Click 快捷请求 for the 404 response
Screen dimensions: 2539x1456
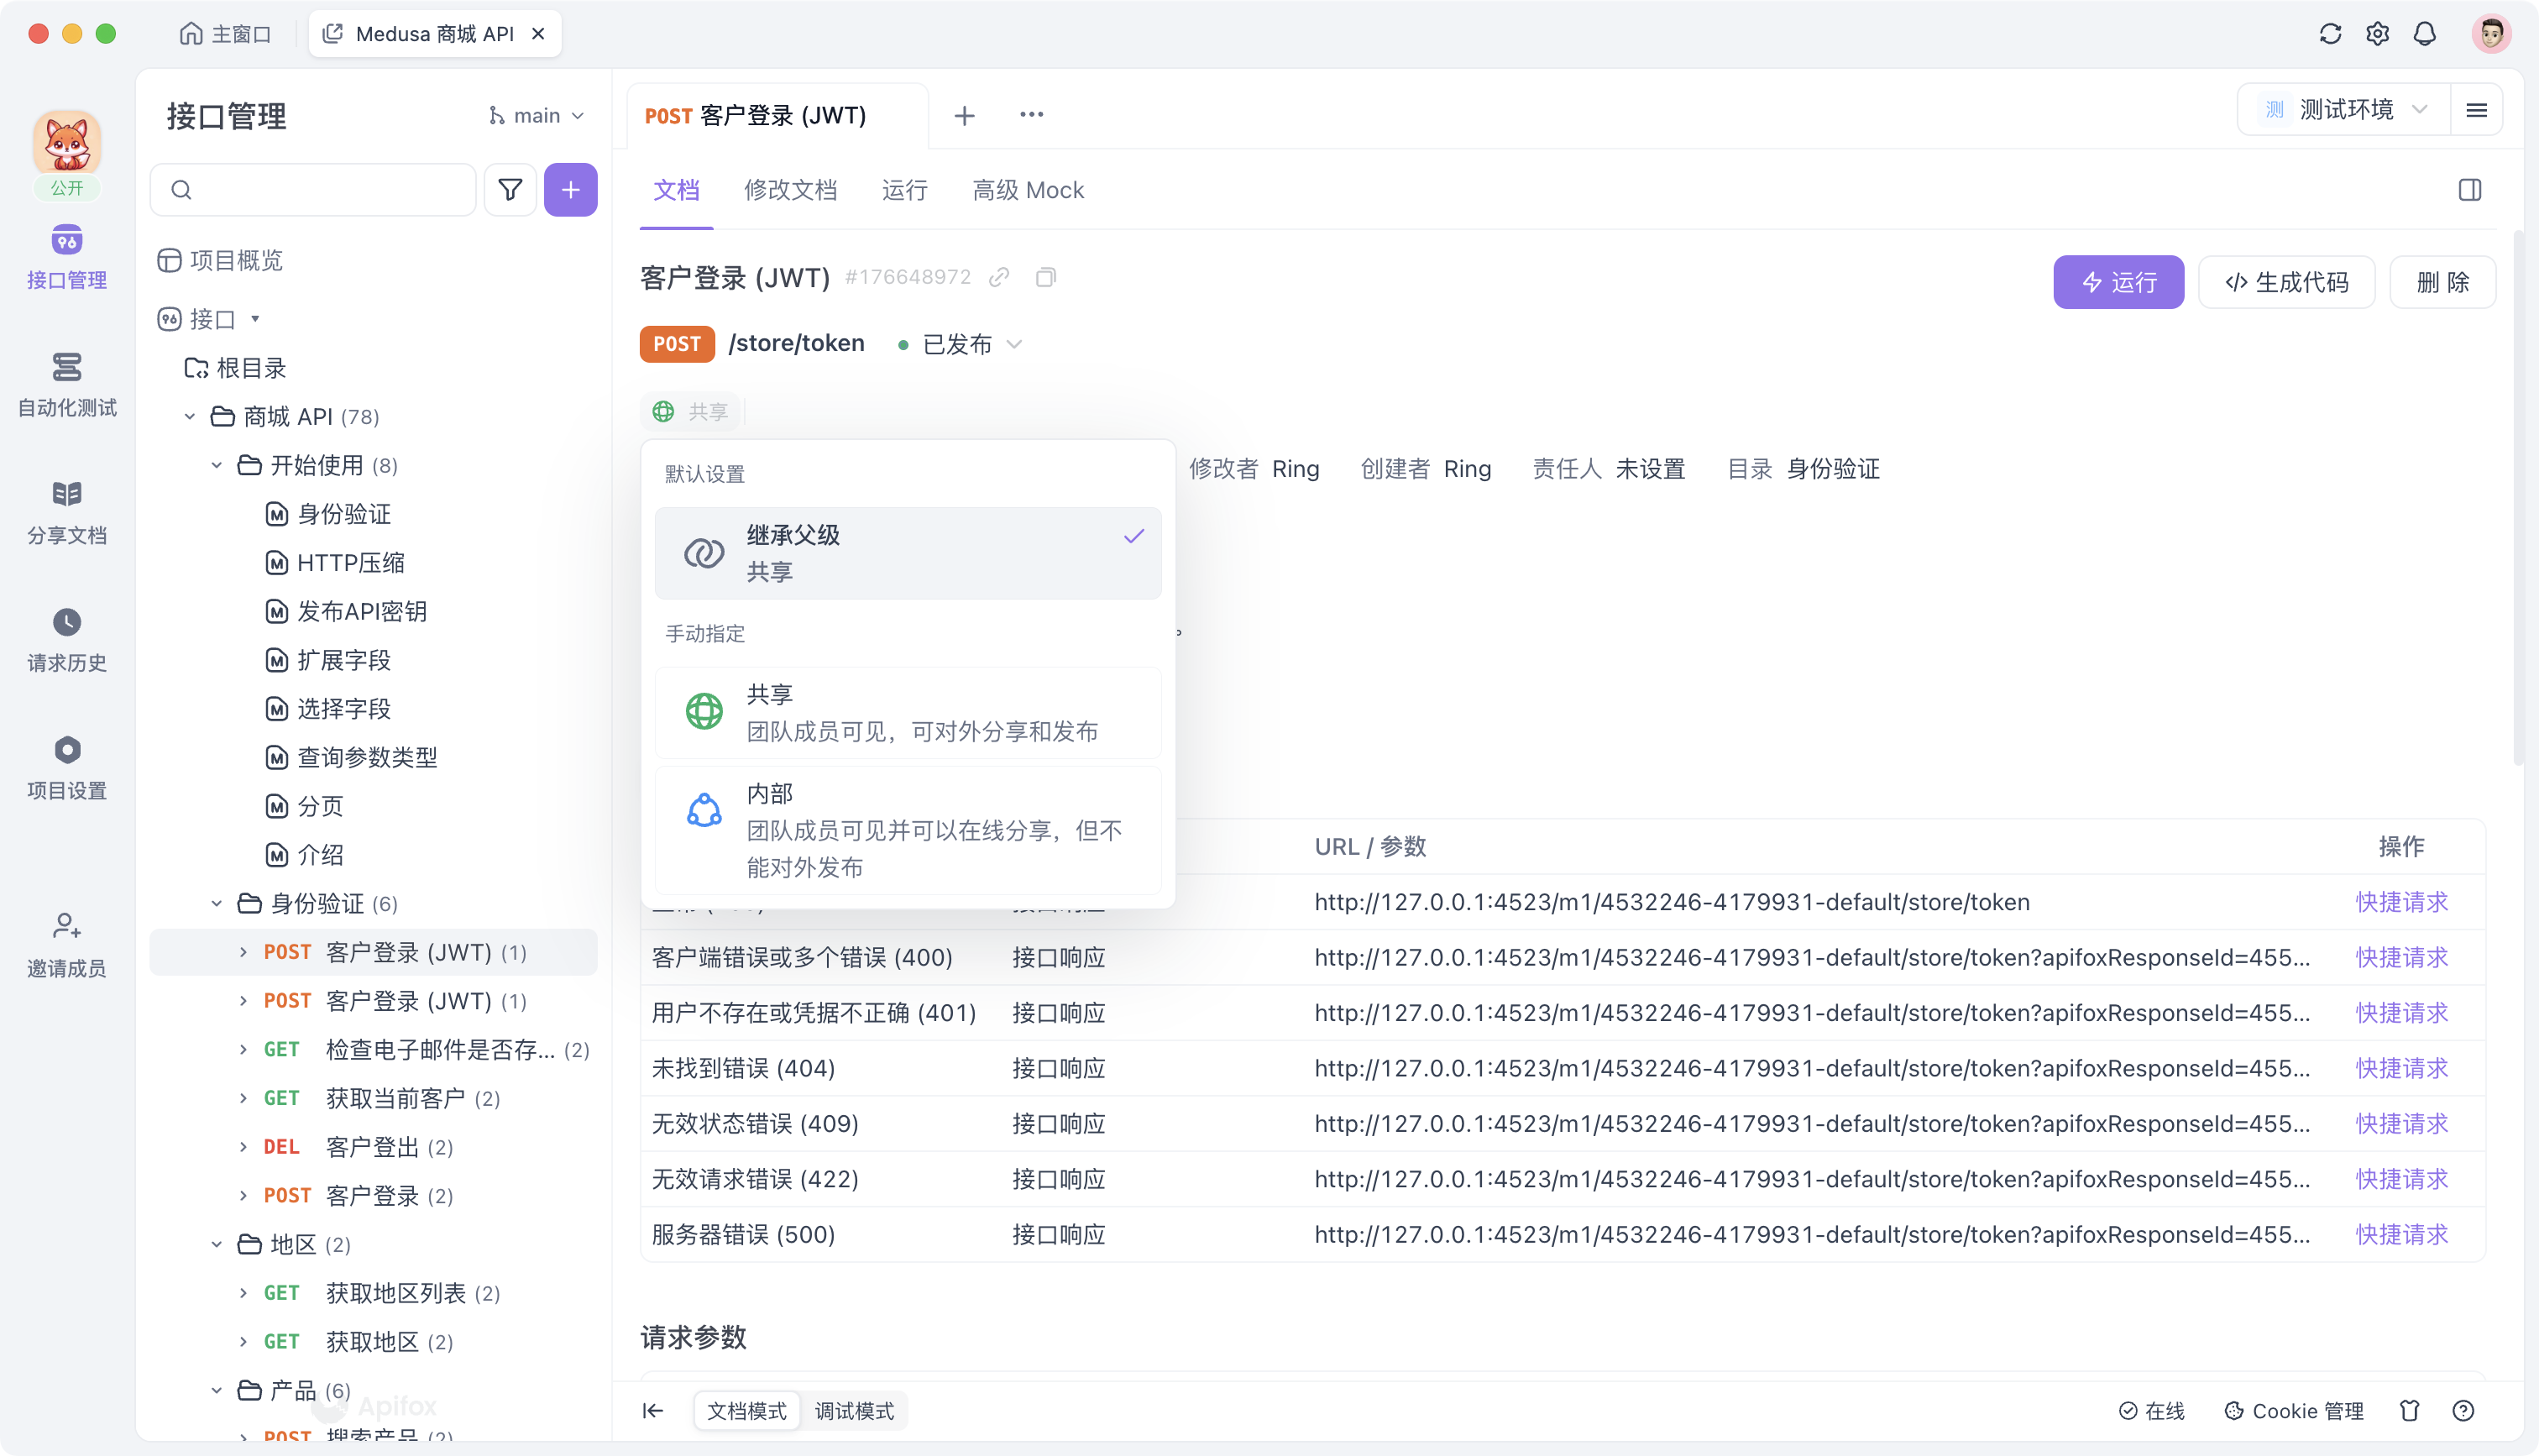pyautogui.click(x=2402, y=1067)
